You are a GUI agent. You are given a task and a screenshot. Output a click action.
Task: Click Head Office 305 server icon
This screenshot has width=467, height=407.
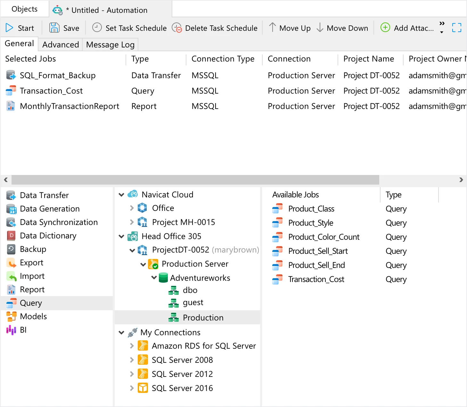click(x=133, y=237)
